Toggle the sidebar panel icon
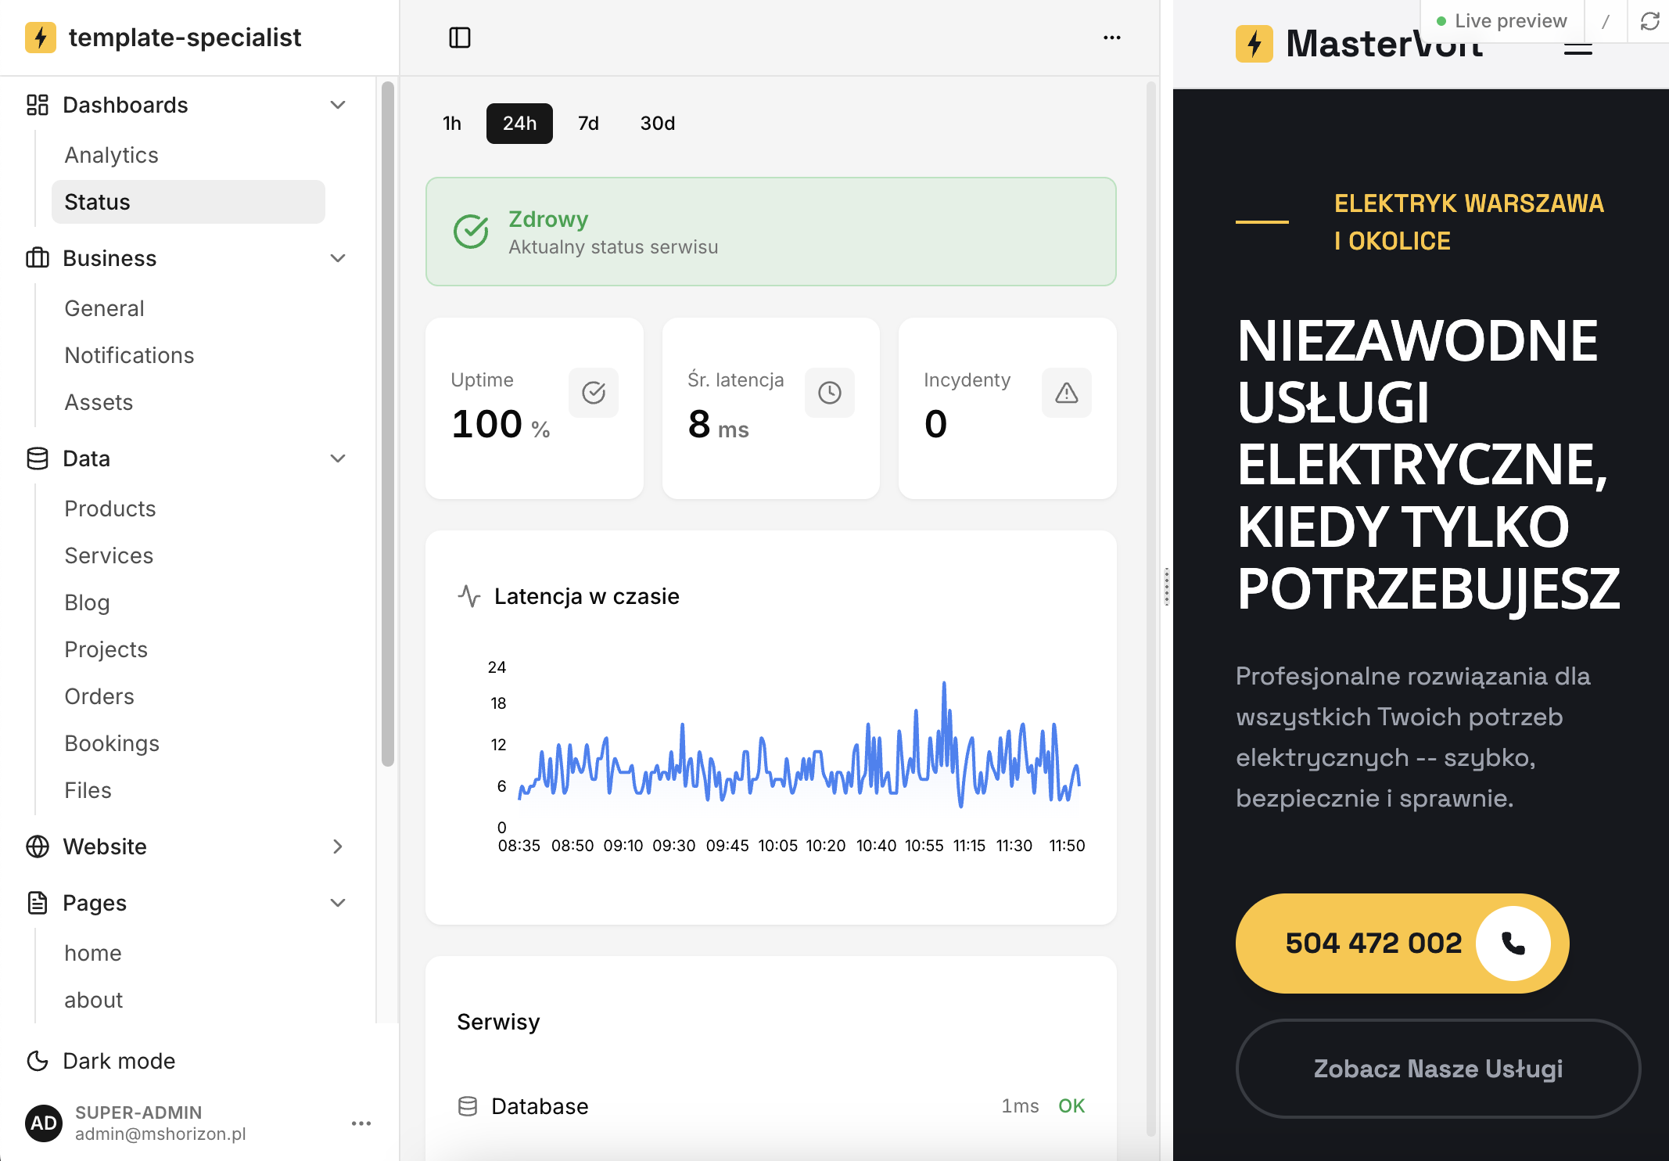Image resolution: width=1669 pixels, height=1161 pixels. (460, 38)
